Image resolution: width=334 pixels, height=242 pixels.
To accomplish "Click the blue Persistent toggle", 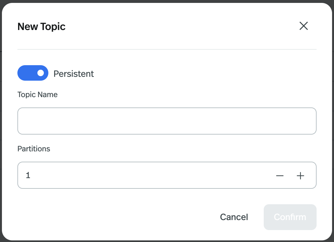I will pyautogui.click(x=33, y=73).
